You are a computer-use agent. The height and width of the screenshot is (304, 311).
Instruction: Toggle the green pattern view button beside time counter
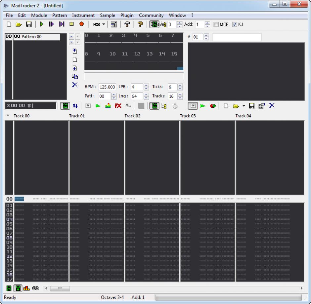[65, 106]
